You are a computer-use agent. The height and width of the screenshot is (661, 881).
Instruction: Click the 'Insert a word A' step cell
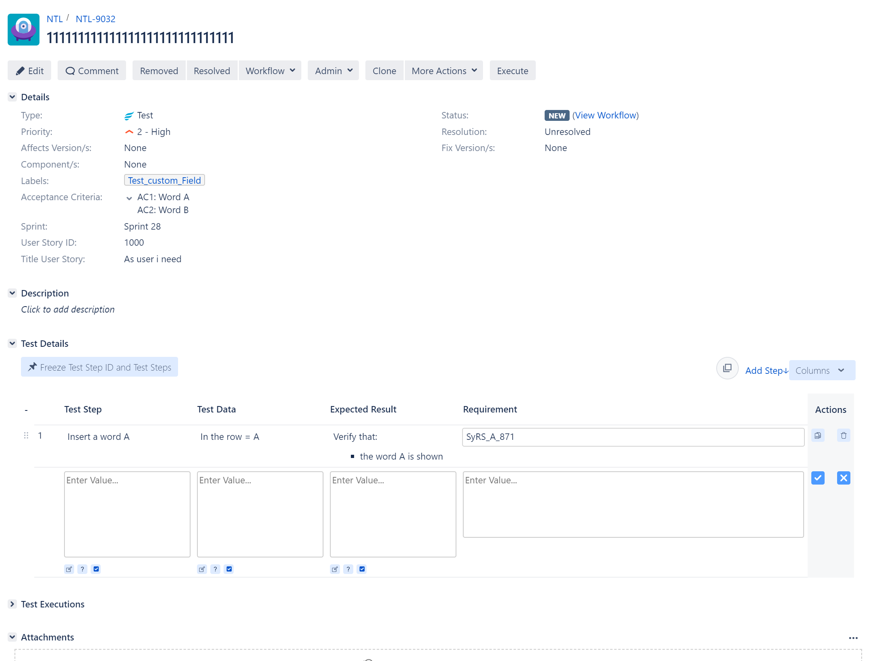99,437
